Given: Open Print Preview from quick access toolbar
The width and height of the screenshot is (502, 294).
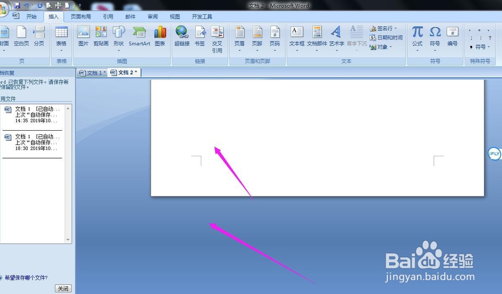Looking at the screenshot, I should click(x=49, y=6).
